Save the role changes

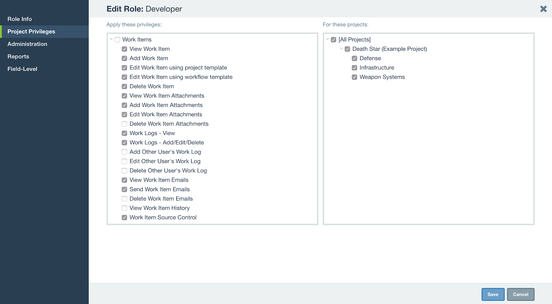click(x=493, y=294)
